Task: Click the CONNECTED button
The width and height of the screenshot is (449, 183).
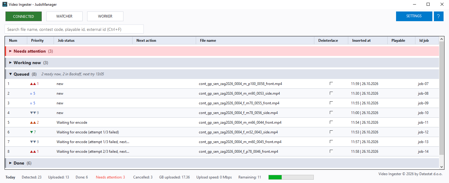Action: pos(24,16)
